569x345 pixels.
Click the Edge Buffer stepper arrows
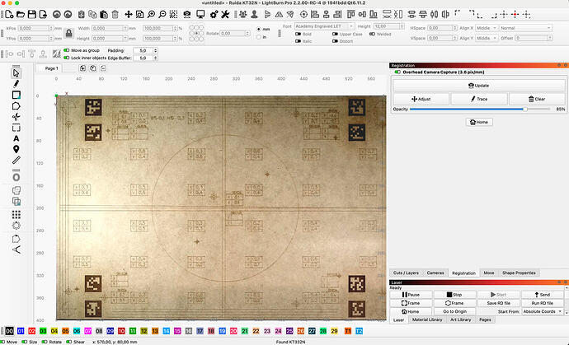156,58
